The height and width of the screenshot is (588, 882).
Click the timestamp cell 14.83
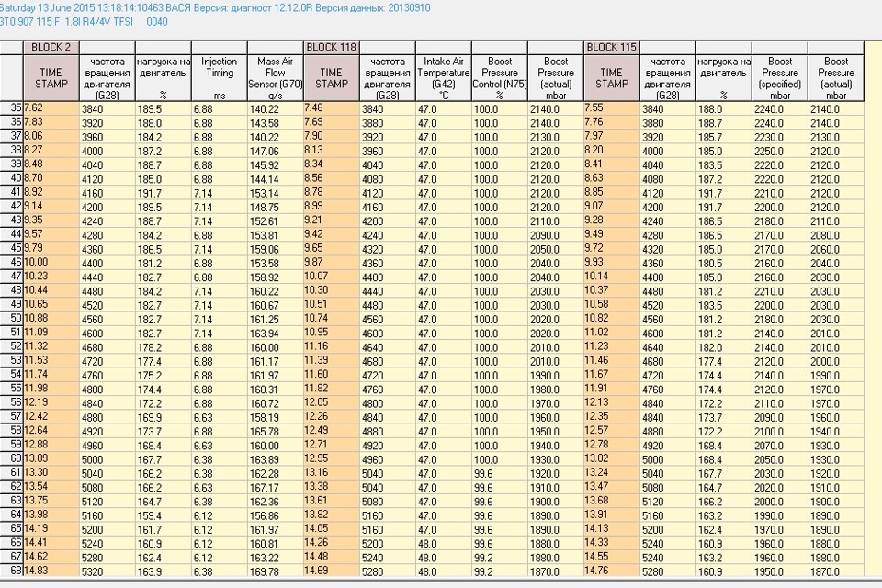(51, 571)
